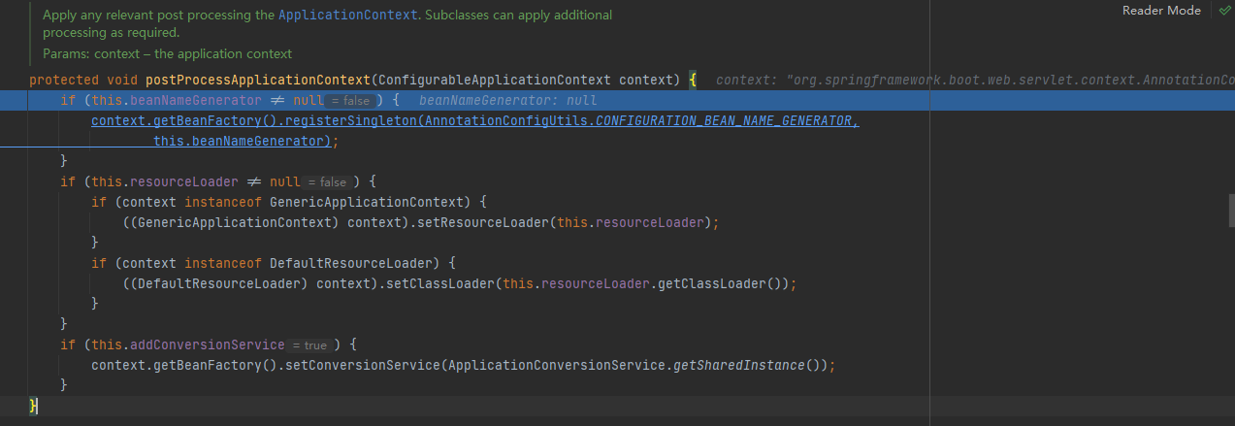Click the green inspections checkmark icon

point(1224,10)
